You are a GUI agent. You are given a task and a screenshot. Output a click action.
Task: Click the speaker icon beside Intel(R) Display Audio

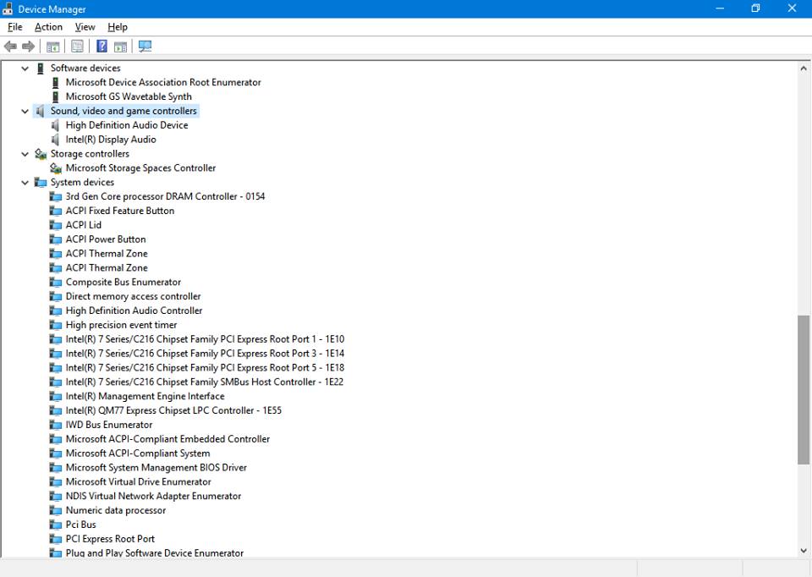56,140
